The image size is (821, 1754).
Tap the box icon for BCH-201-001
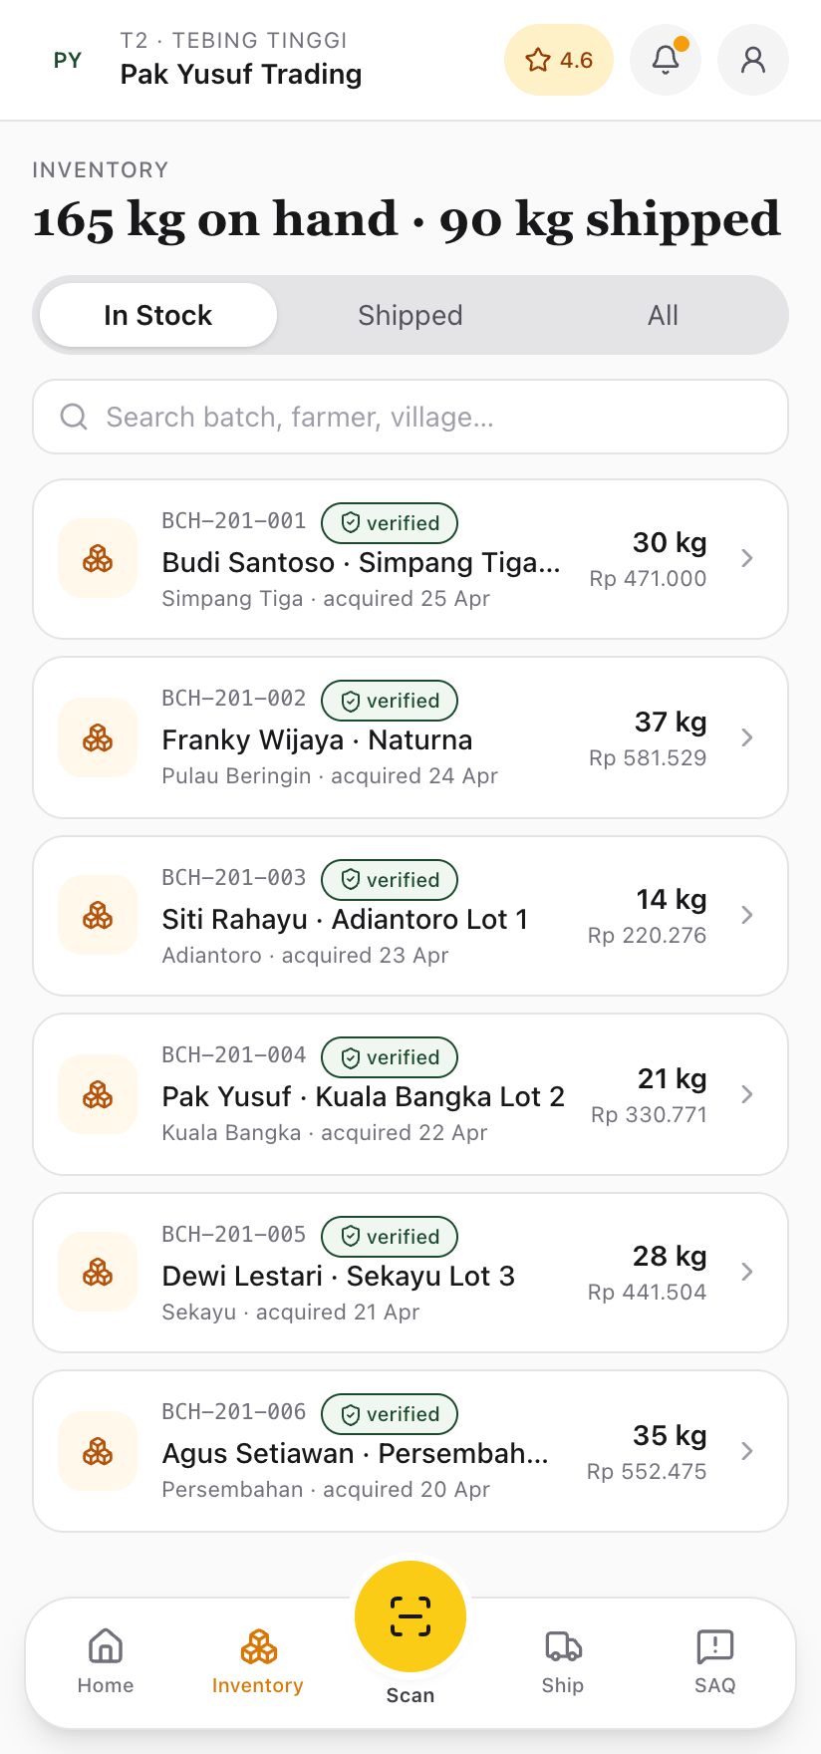[x=98, y=558]
